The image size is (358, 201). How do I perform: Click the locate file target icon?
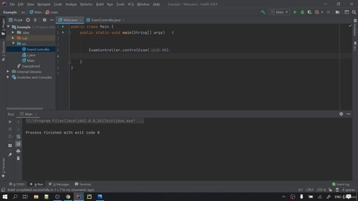28,20
